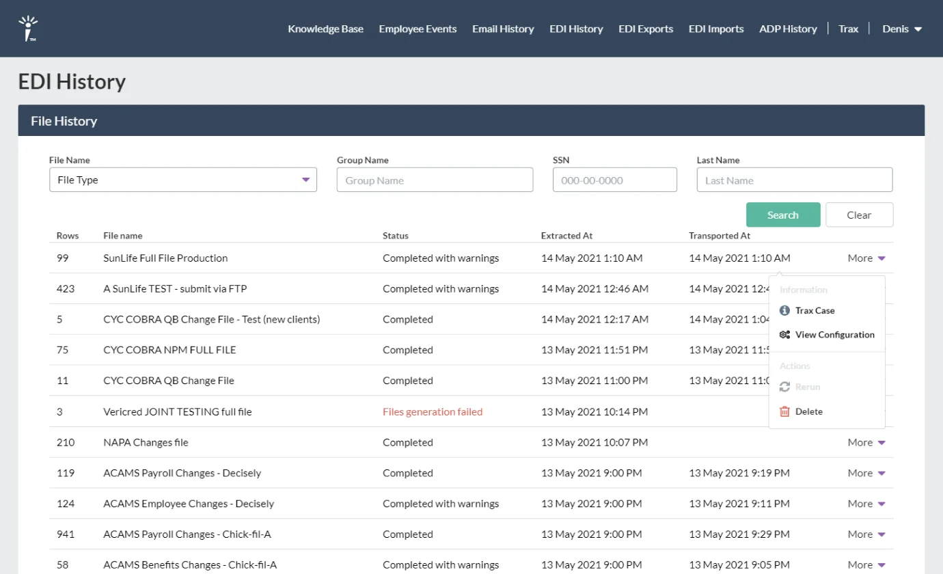Select the EDI History nav item
Viewport: 943px width, 574px height.
[x=576, y=29]
